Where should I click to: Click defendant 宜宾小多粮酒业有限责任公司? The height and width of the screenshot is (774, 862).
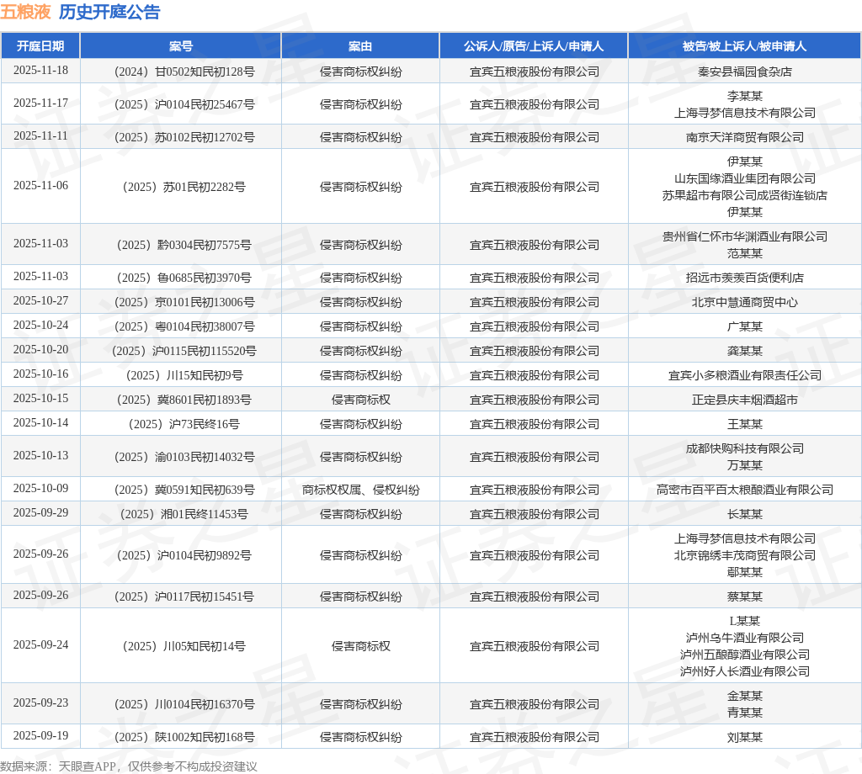745,376
